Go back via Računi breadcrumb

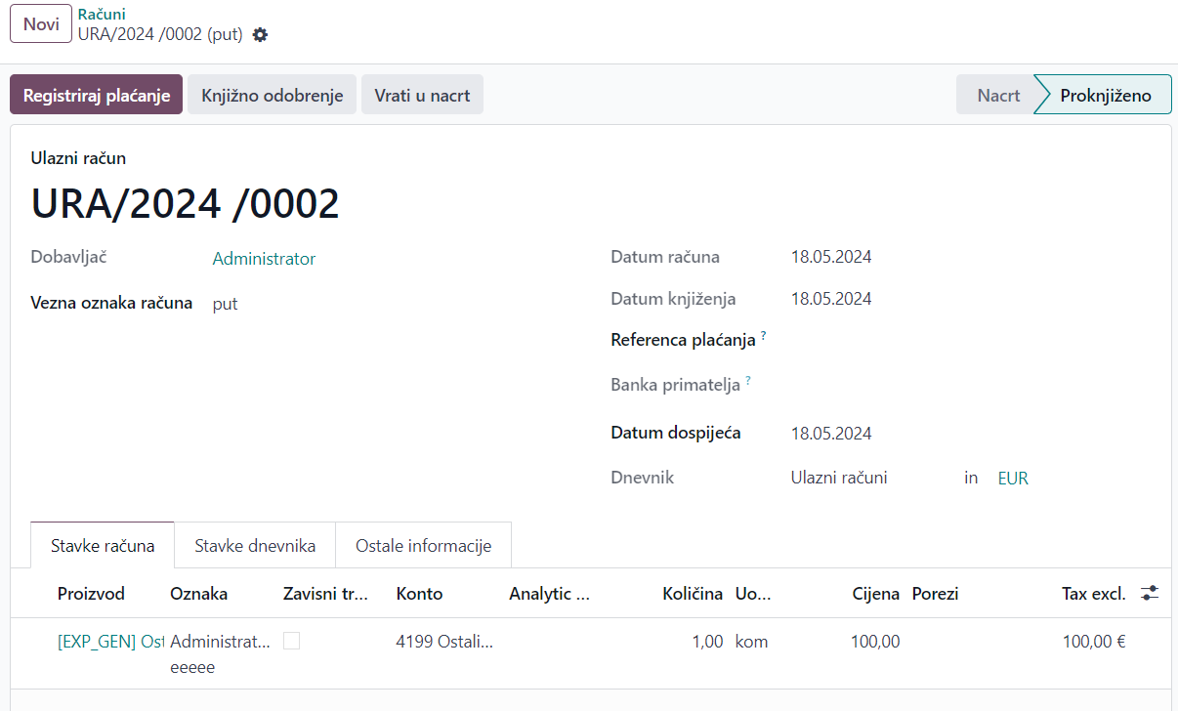point(102,15)
